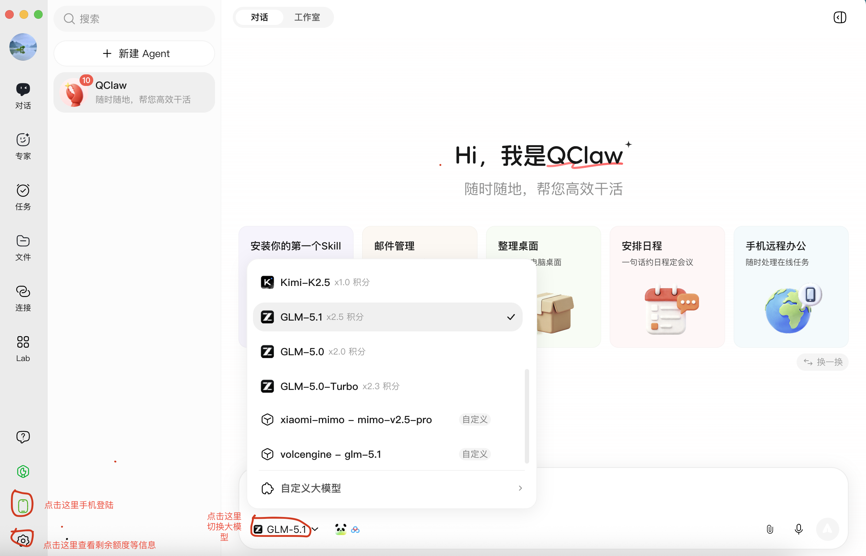Open the 专家 experts section
Image resolution: width=866 pixels, height=556 pixels.
[x=23, y=147]
